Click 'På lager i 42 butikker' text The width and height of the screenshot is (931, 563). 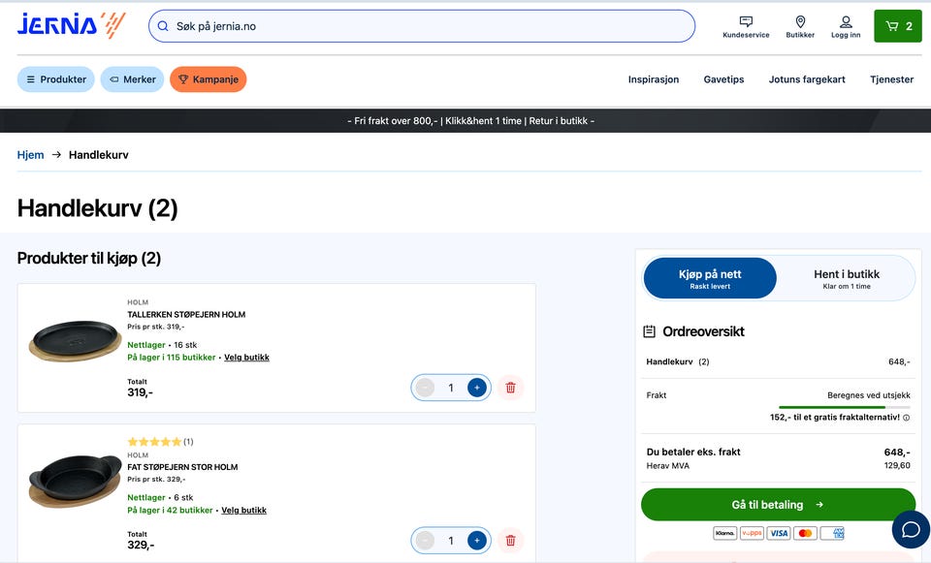tap(170, 511)
